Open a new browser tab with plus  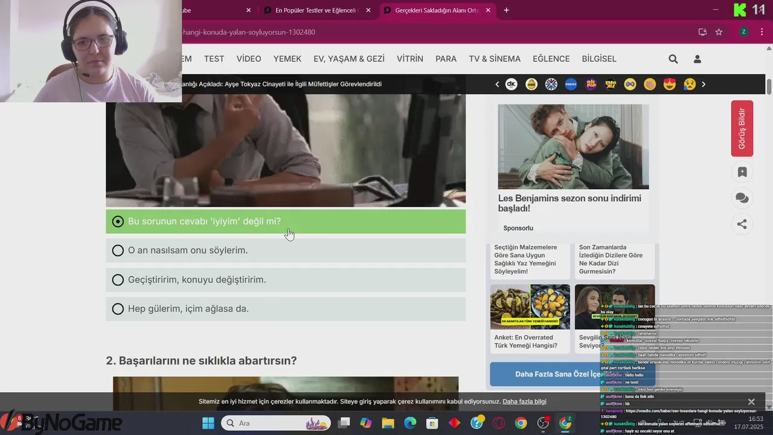pyautogui.click(x=506, y=10)
